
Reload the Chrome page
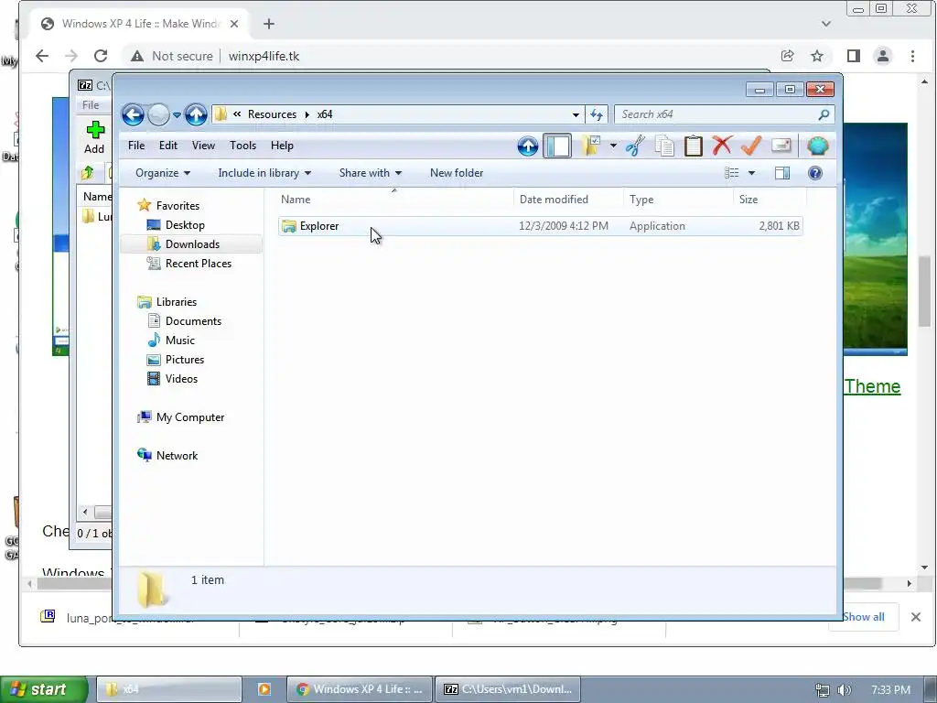[101, 56]
